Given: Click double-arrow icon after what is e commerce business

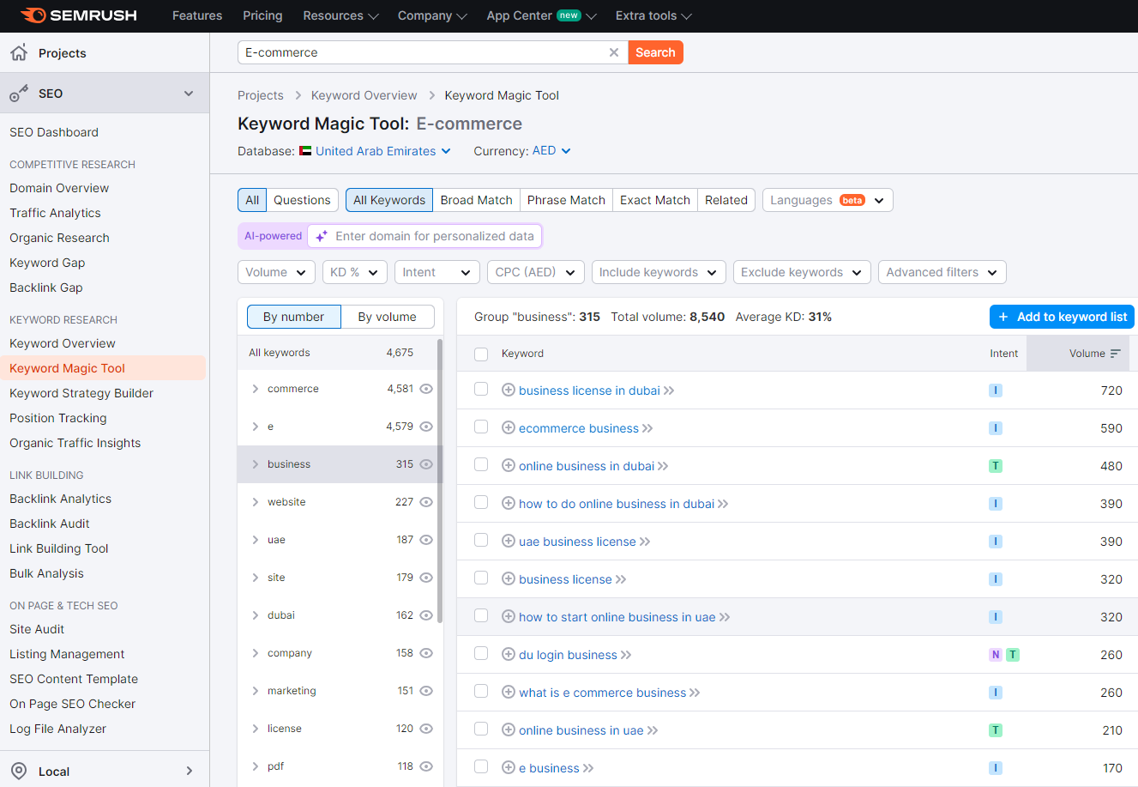Looking at the screenshot, I should pos(695,693).
